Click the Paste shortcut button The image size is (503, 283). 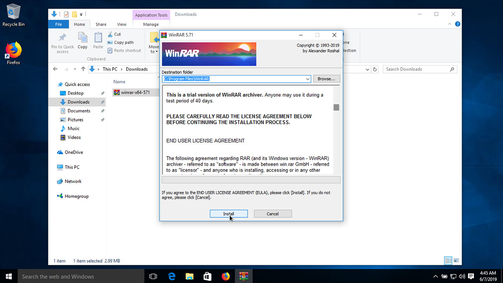click(124, 50)
